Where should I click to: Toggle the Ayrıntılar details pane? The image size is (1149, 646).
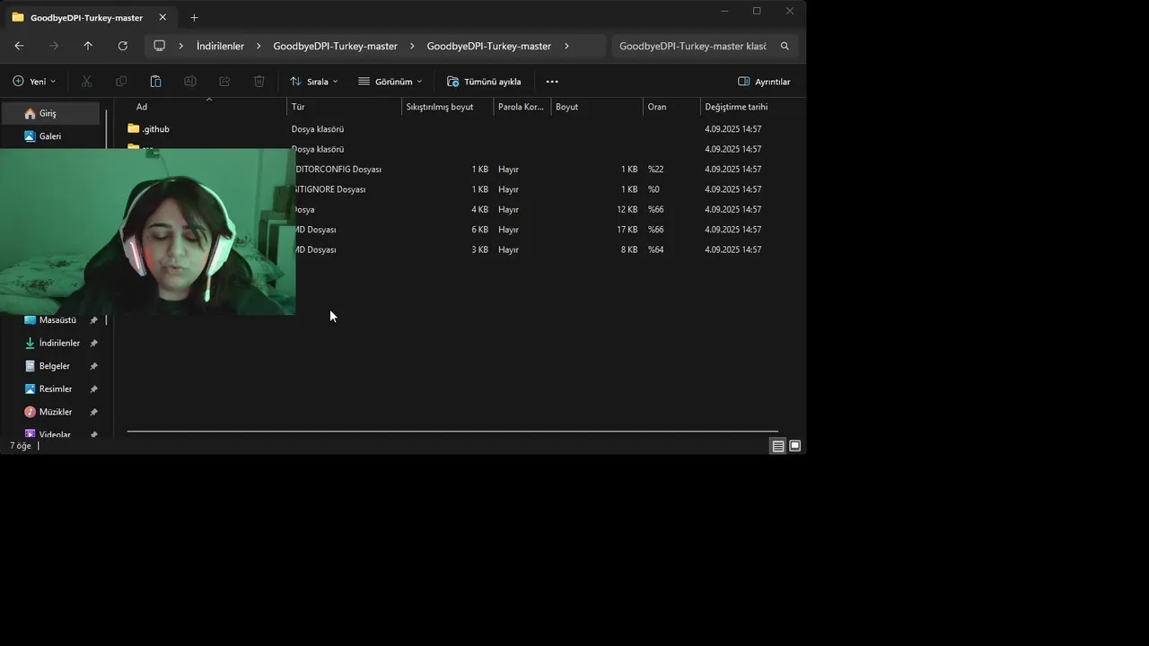click(764, 82)
